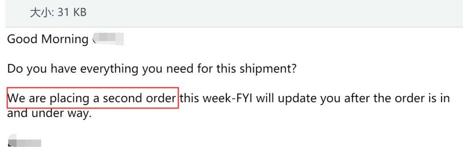Viewport: 463px width, 158px height.
Task: Click the blurred recipient name after Good Morning
Action: [x=108, y=39]
